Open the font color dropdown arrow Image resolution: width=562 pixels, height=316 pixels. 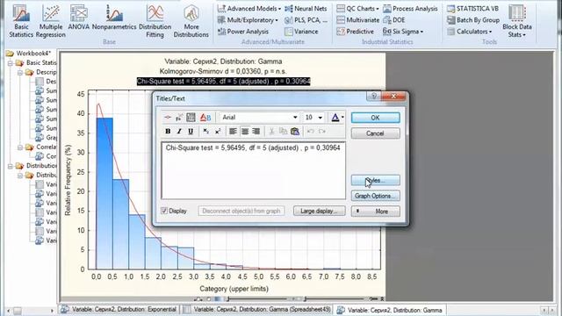342,117
